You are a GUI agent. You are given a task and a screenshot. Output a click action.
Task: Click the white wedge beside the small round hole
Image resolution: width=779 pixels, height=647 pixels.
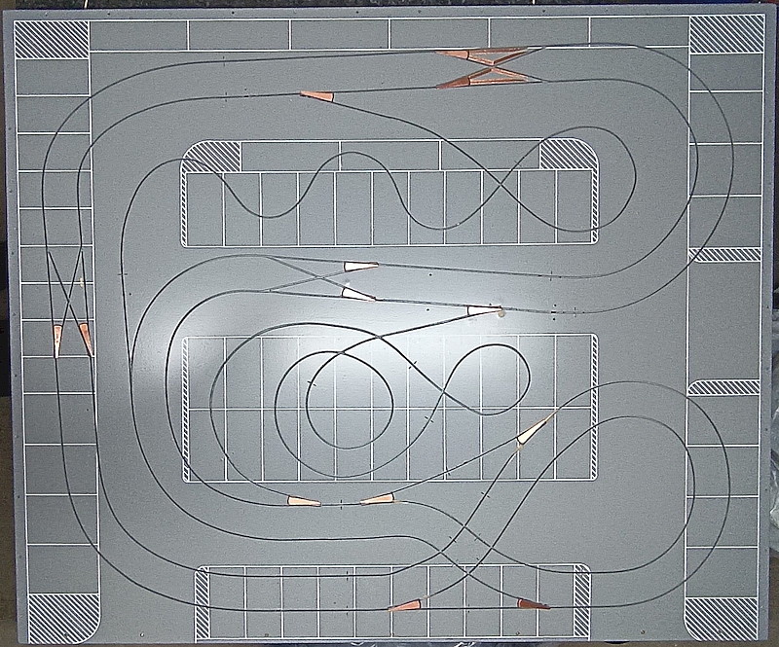tap(484, 311)
